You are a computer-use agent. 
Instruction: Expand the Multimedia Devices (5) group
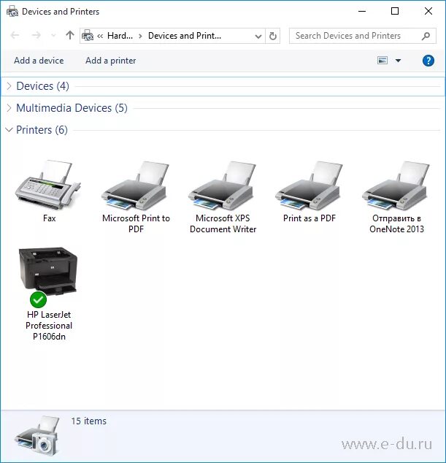[9, 108]
